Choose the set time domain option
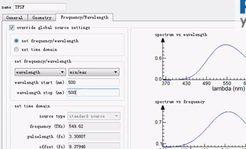This screenshot has width=246, height=149. pos(16,50)
